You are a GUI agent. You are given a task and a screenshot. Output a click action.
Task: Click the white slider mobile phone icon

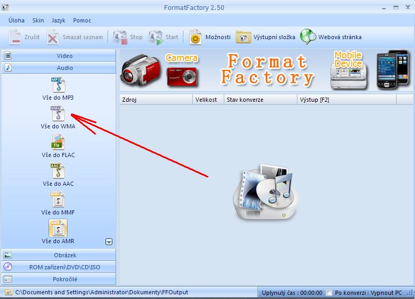(349, 77)
